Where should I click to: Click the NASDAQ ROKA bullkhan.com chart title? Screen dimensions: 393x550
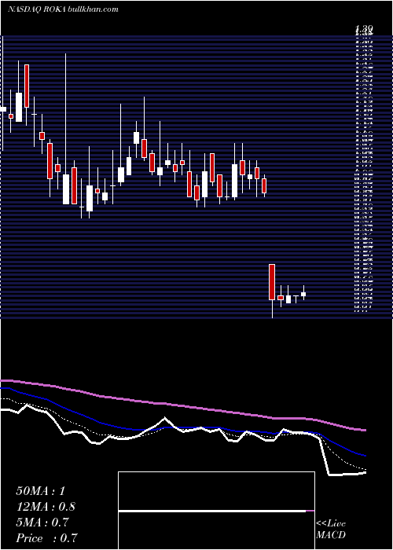tap(62, 9)
